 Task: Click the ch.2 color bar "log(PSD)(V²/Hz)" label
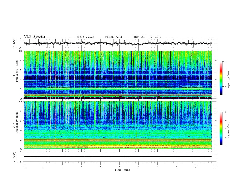point(229,130)
